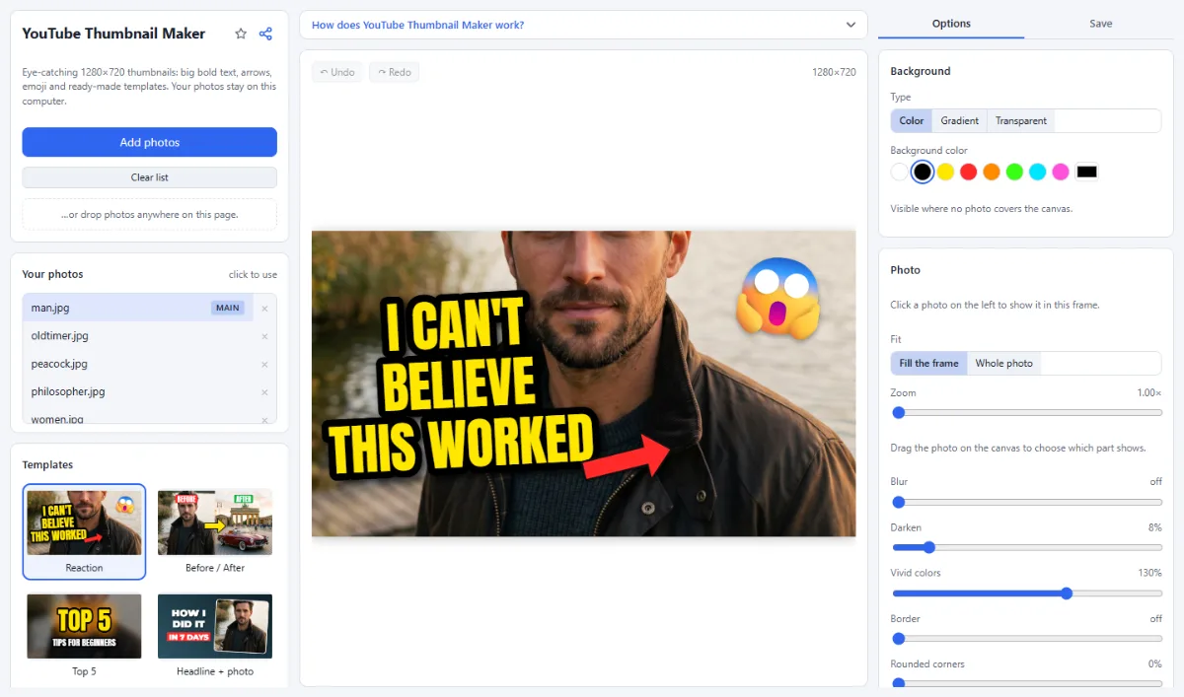
Task: Remove philosopher.jpg with its x icon
Action: click(x=264, y=392)
